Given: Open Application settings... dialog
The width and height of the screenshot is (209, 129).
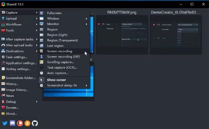Looking at the screenshot, I should (20, 63).
